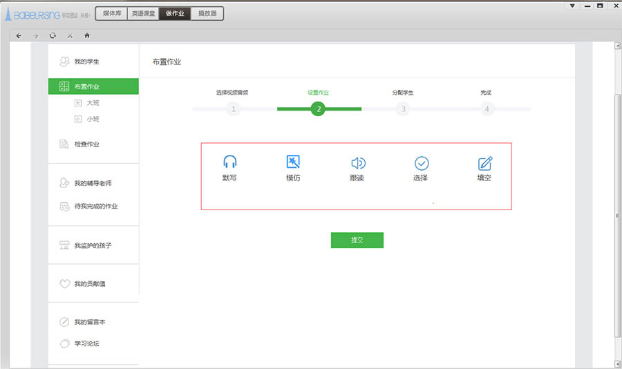Select the 选择 multiple-choice checkmark icon

click(x=422, y=163)
